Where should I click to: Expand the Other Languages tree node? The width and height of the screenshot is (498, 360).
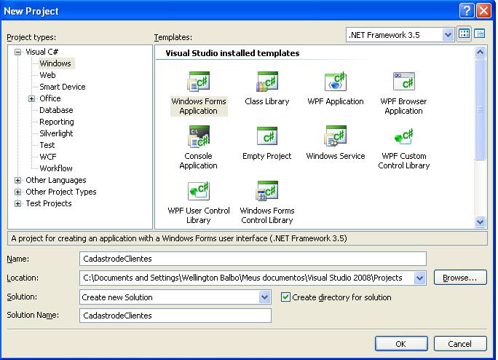point(18,180)
